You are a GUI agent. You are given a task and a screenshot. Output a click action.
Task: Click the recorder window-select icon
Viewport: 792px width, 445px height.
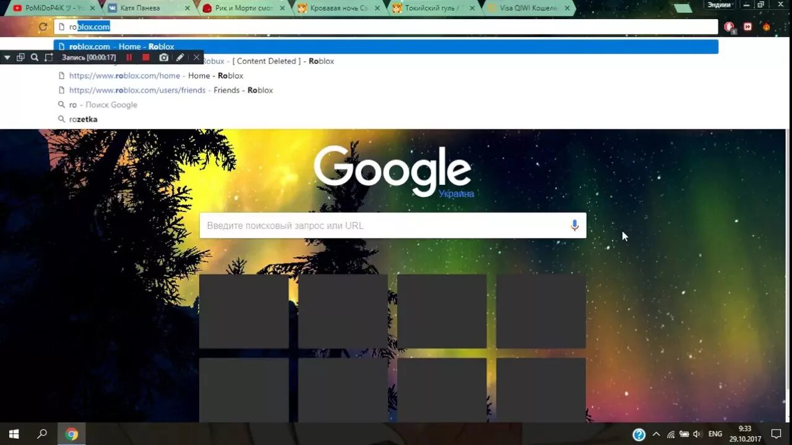point(20,57)
